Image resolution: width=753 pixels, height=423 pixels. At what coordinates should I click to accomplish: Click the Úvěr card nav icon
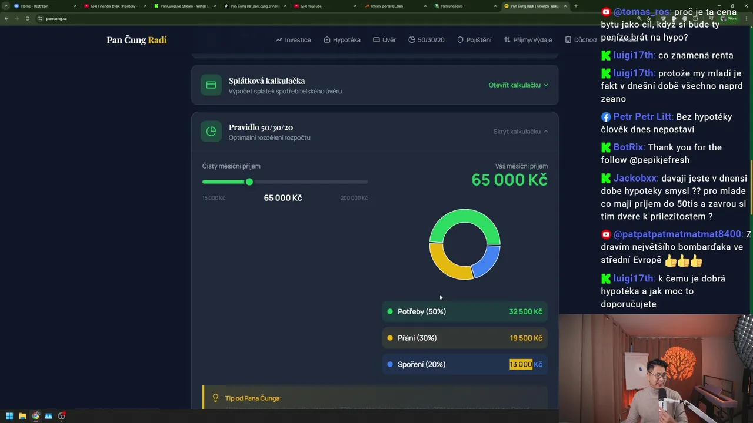click(376, 40)
